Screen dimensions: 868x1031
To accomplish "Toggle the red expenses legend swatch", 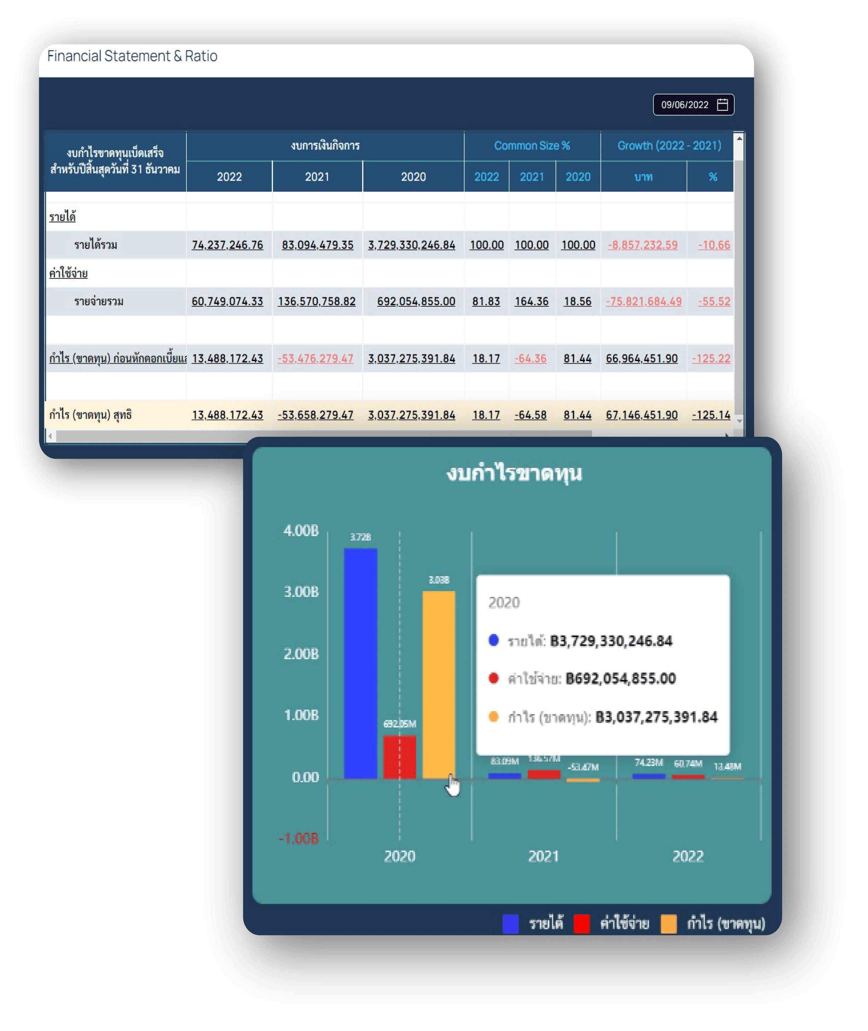I will coord(581,924).
